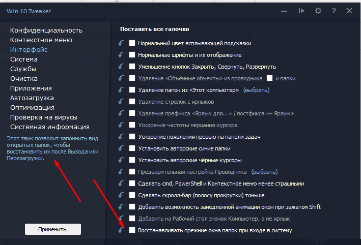Click undo arrow for Ускорение частоты мерцания курсора
Image resolution: width=361 pixels, height=245 pixels.
point(121,125)
